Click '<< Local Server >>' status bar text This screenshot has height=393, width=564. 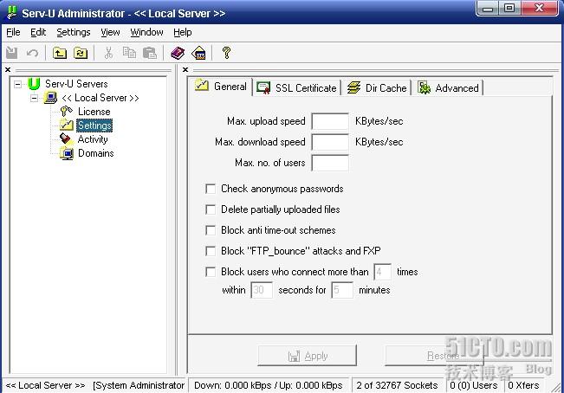click(x=46, y=385)
